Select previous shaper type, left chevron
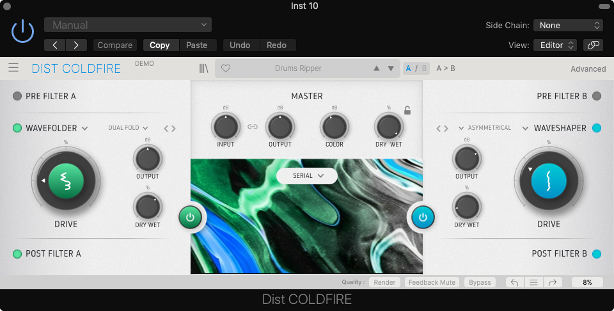 tap(439, 128)
